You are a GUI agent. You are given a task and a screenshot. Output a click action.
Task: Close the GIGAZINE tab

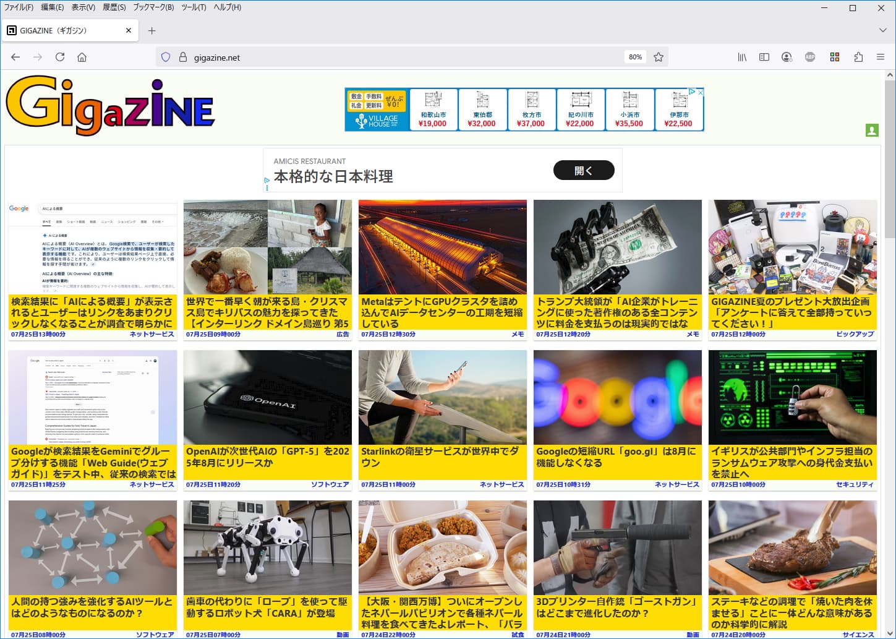[129, 30]
